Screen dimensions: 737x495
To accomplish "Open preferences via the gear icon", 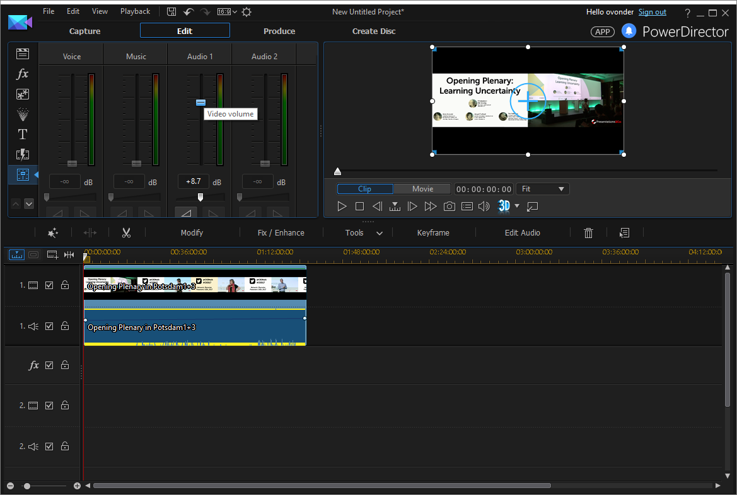I will (247, 12).
